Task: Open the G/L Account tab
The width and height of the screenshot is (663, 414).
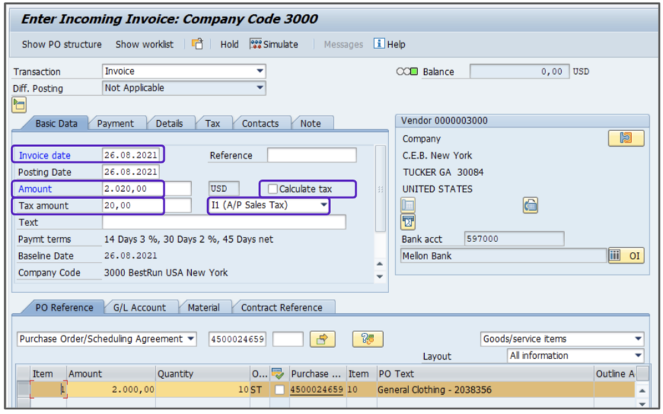Action: [x=139, y=308]
